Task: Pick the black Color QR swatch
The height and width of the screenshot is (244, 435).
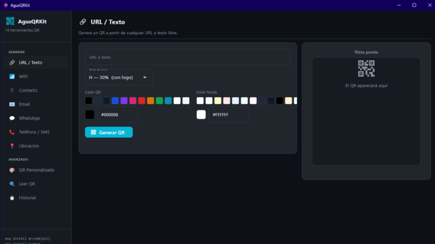Action: pos(88,101)
